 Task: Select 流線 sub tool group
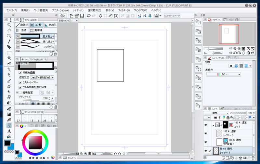point(21,30)
